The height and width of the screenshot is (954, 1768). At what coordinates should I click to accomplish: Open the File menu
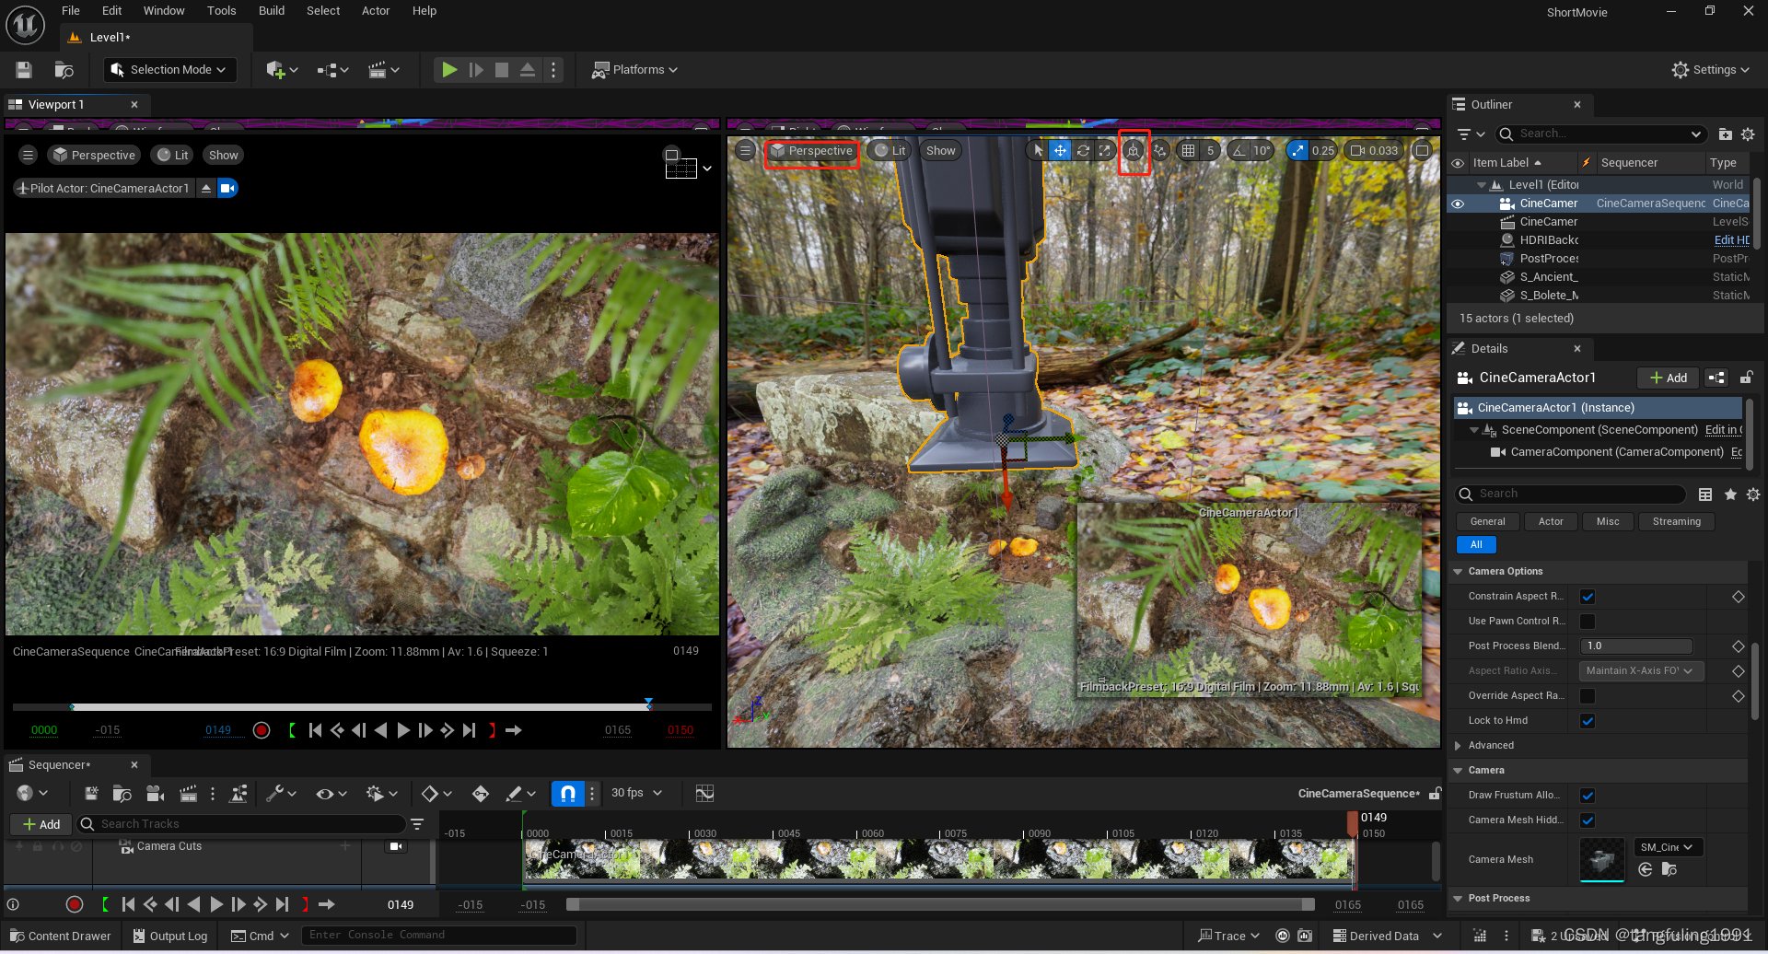coord(71,11)
